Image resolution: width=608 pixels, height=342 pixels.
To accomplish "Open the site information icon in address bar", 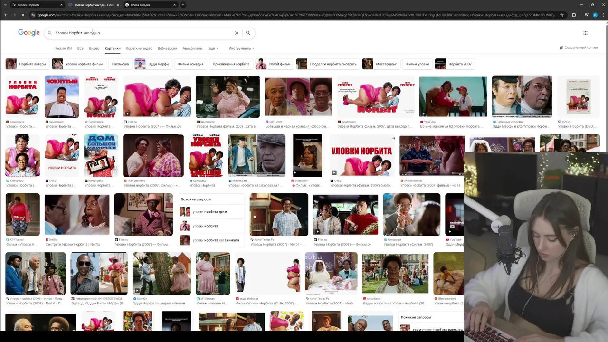I will pos(33,15).
